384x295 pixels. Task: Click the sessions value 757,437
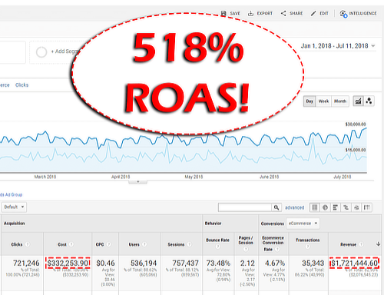pyautogui.click(x=185, y=263)
